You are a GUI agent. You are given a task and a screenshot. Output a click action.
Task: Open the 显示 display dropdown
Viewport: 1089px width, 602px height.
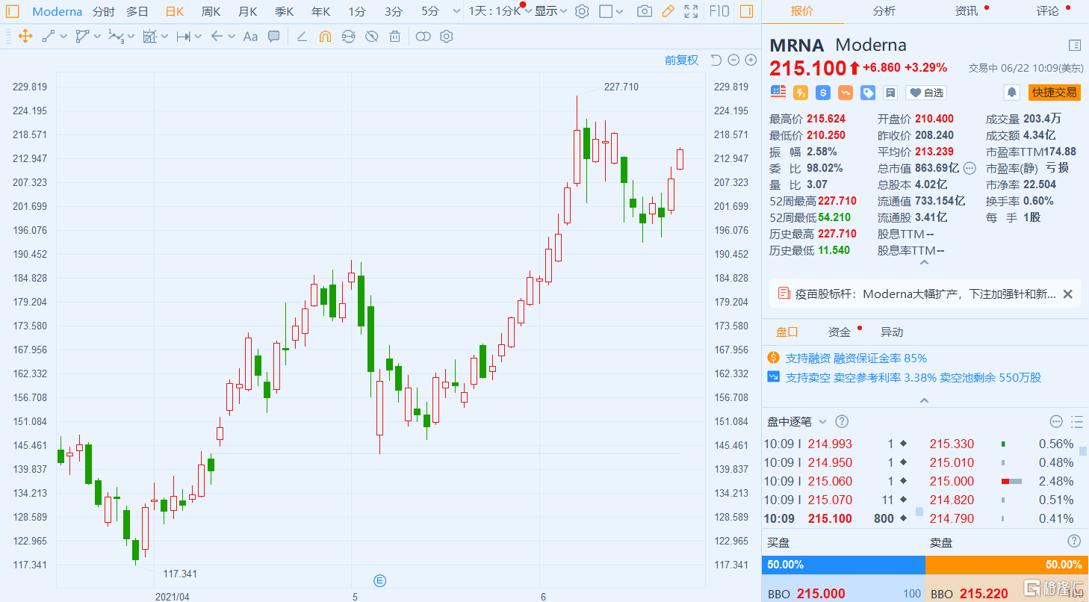[551, 11]
